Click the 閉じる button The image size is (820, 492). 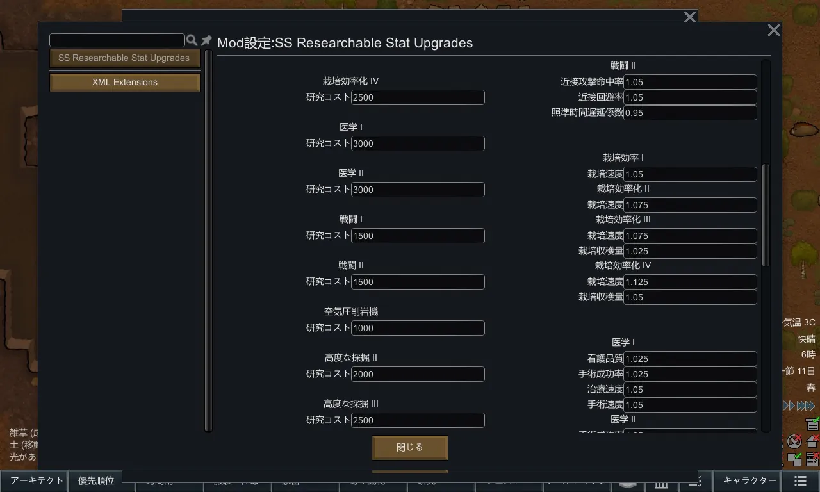coord(410,448)
